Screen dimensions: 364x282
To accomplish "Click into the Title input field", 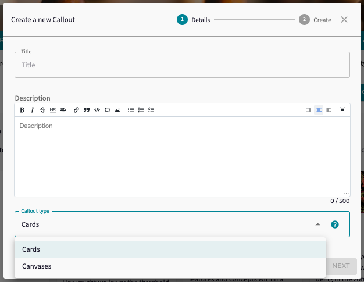I will [x=182, y=65].
